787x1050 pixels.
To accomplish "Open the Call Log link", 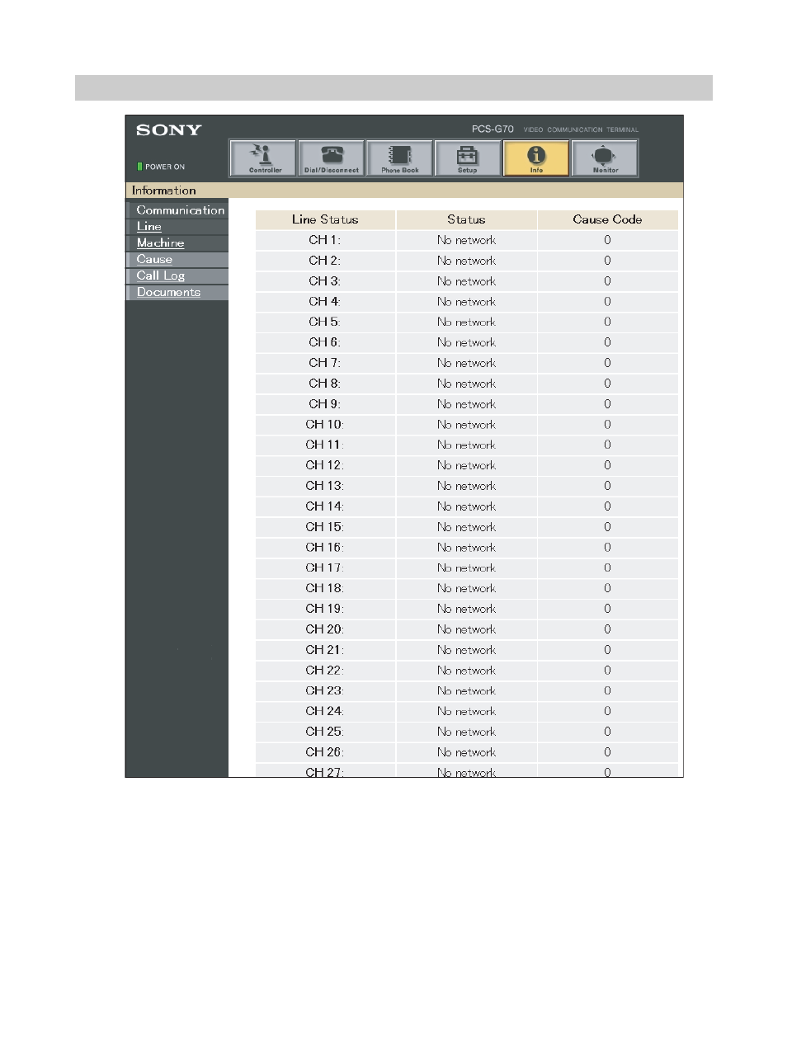I will (x=161, y=276).
